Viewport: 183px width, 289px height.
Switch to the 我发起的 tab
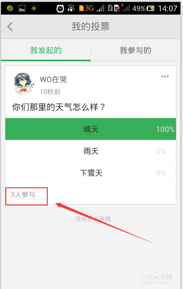pyautogui.click(x=46, y=50)
